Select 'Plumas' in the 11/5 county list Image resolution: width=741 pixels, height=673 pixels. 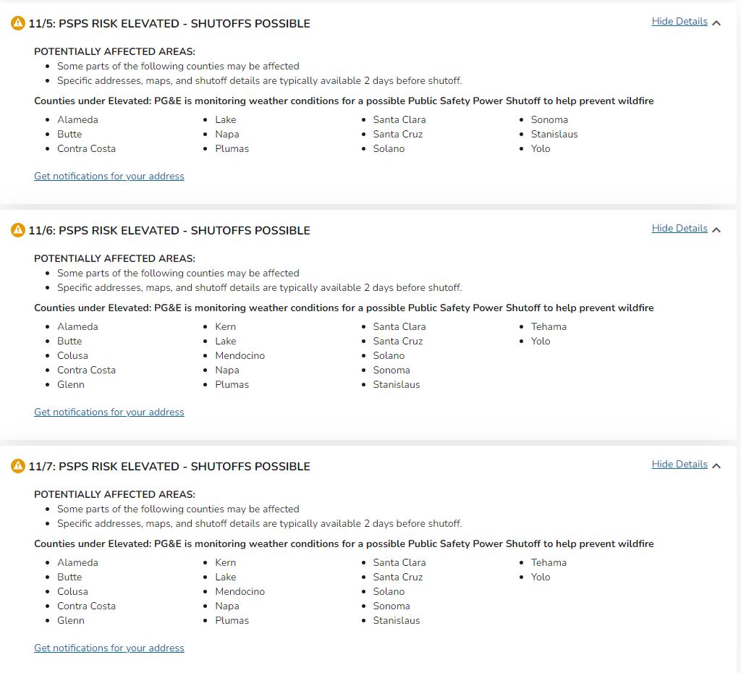click(232, 148)
